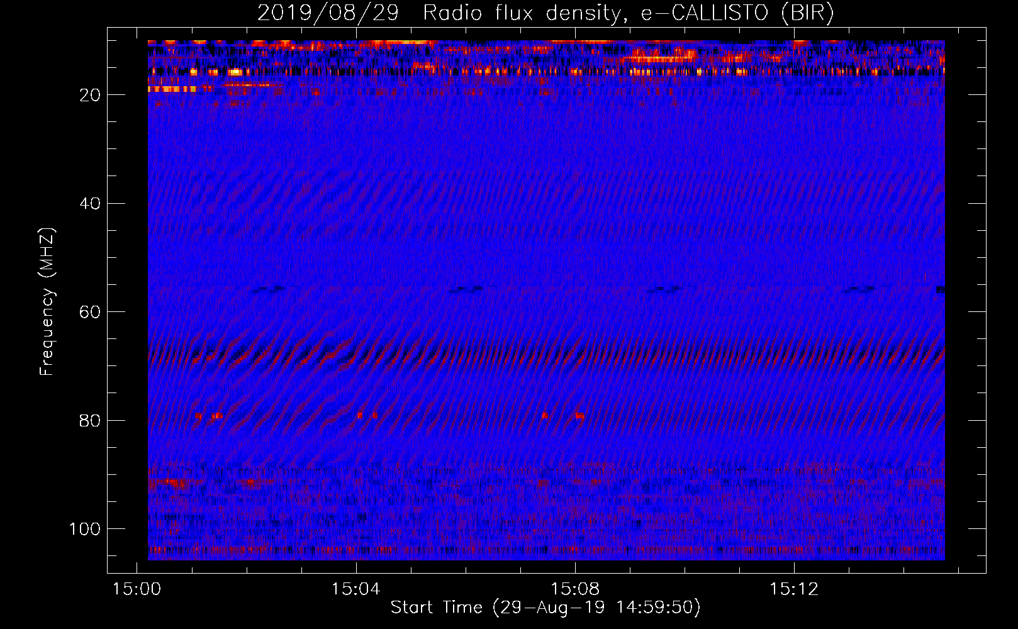Click the 20 MHz frequency tick label

pyautogui.click(x=90, y=95)
